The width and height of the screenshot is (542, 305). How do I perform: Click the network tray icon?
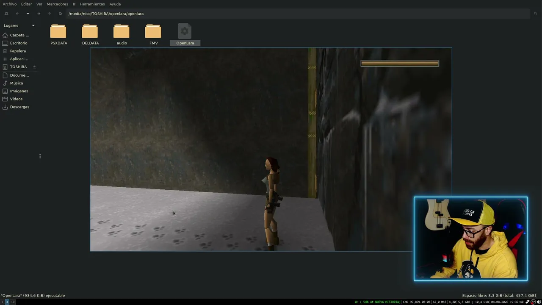(528, 302)
